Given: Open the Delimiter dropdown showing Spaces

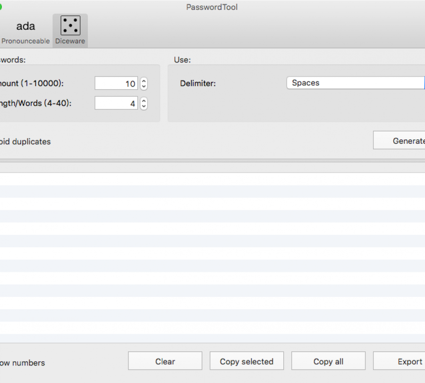Looking at the screenshot, I should [x=356, y=83].
